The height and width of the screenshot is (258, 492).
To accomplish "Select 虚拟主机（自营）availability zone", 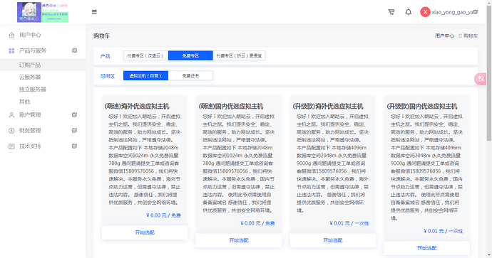I will click(x=145, y=75).
